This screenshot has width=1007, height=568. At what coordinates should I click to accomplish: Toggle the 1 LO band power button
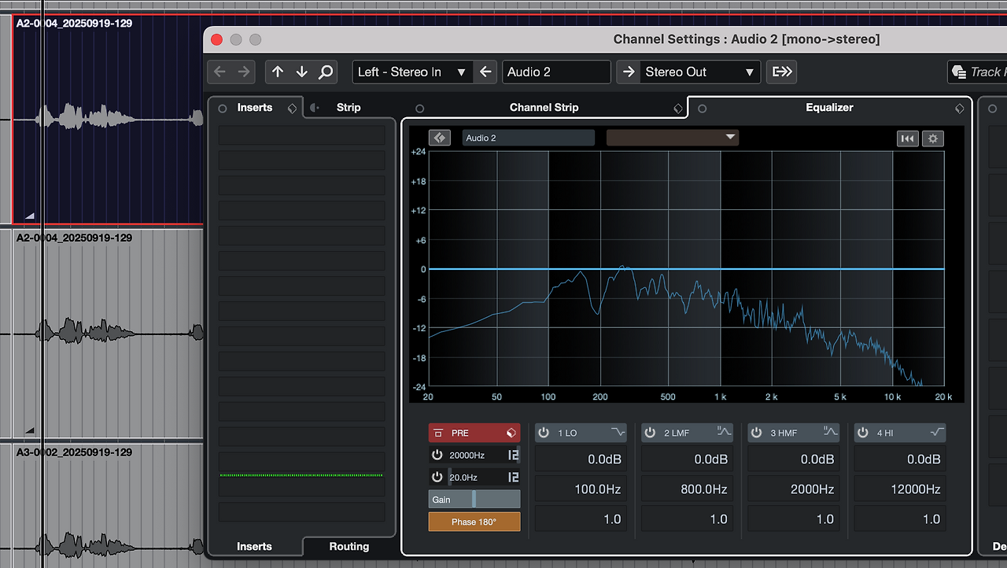543,433
